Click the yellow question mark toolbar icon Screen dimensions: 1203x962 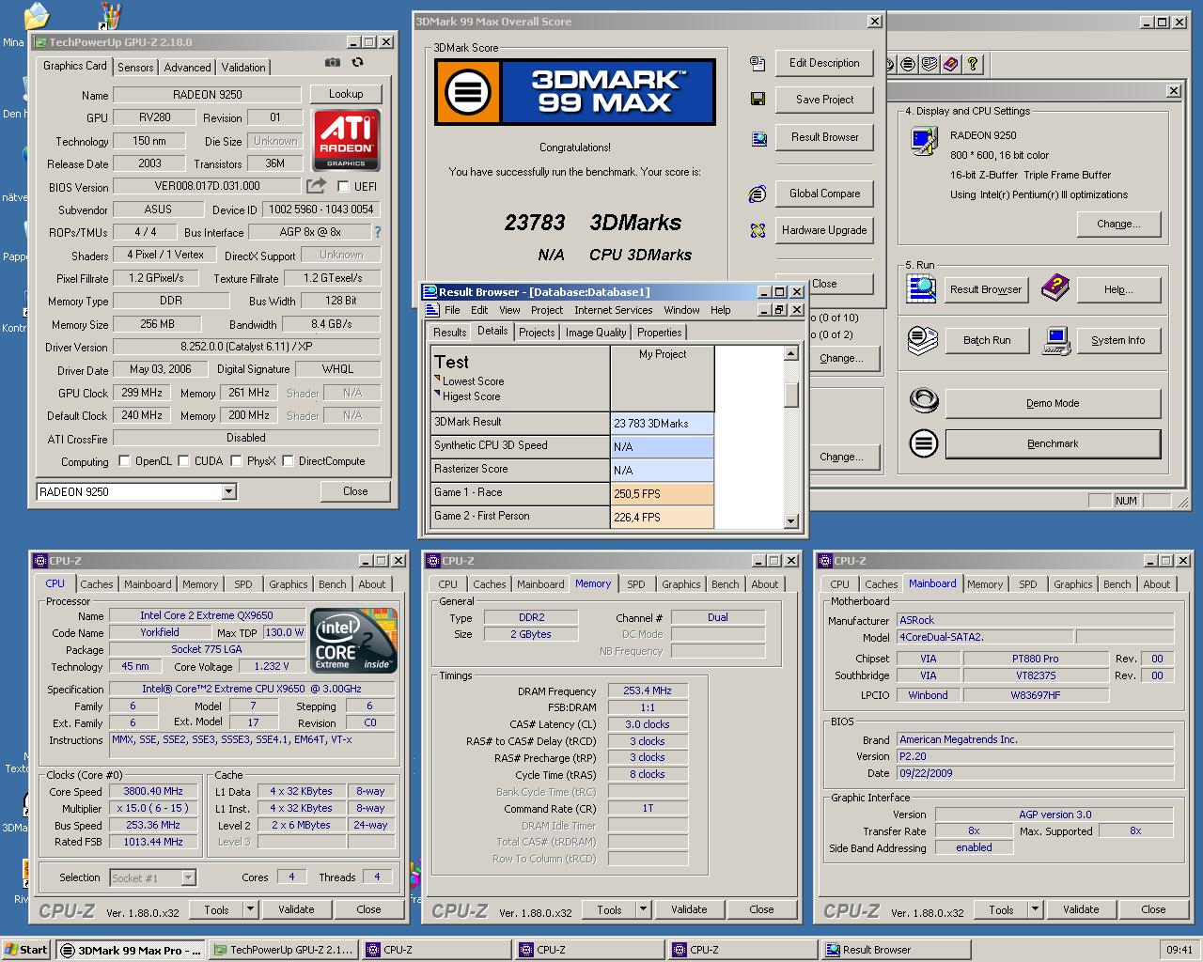[973, 64]
